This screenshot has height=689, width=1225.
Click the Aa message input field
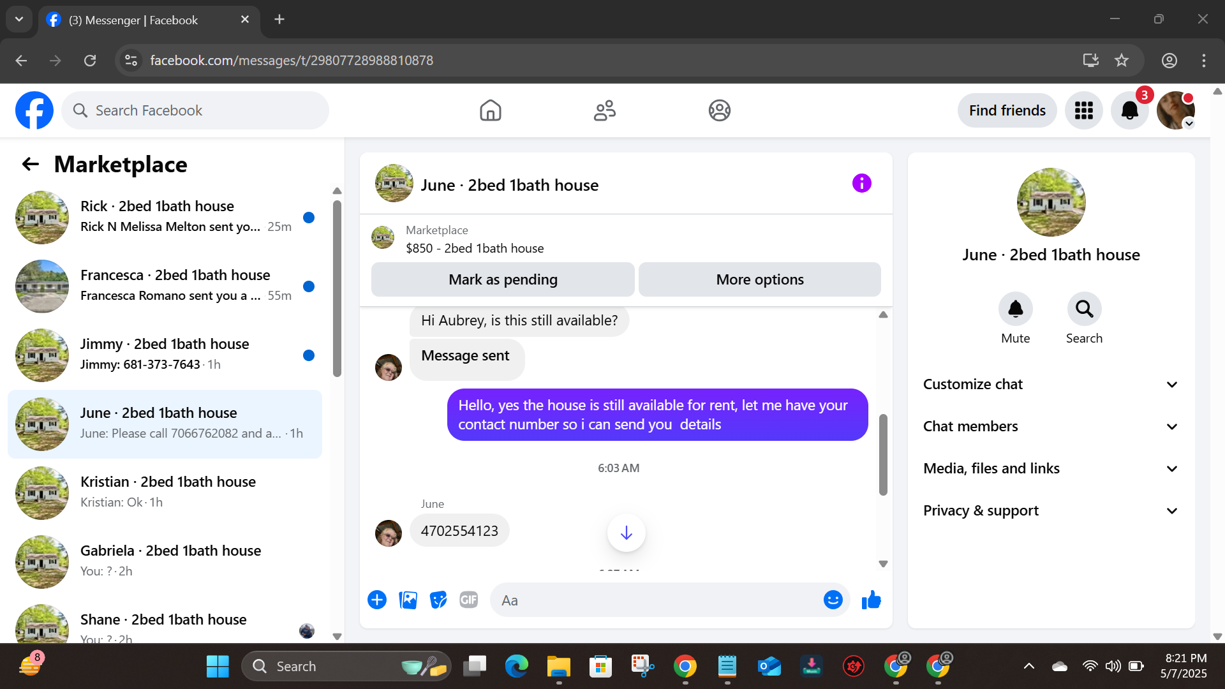(657, 600)
